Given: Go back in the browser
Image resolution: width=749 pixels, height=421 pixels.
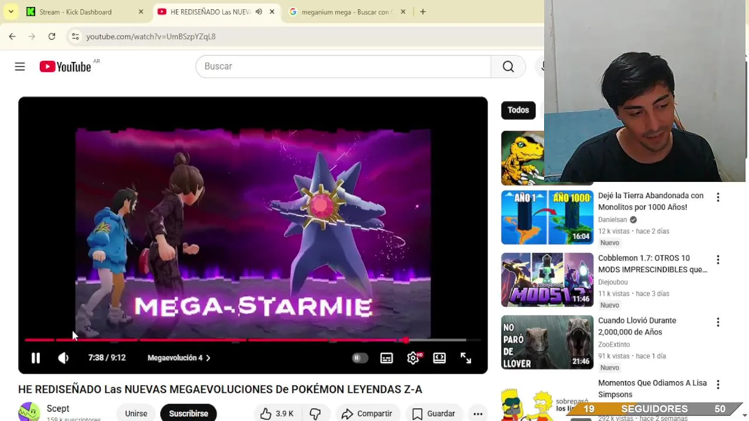Looking at the screenshot, I should pos(12,36).
